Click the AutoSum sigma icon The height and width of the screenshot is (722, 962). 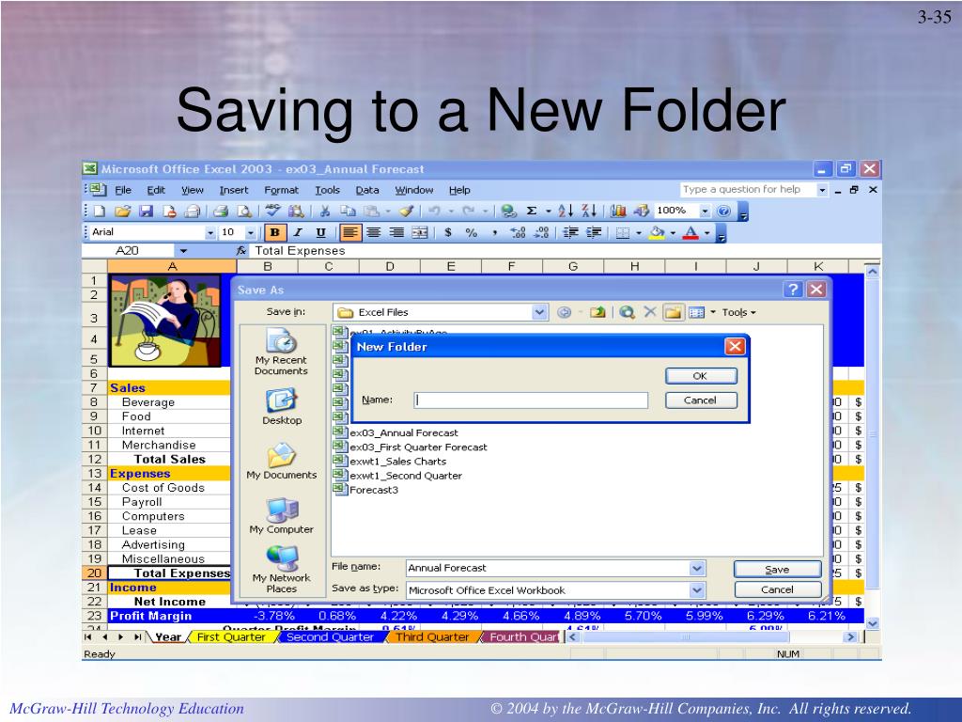(532, 212)
